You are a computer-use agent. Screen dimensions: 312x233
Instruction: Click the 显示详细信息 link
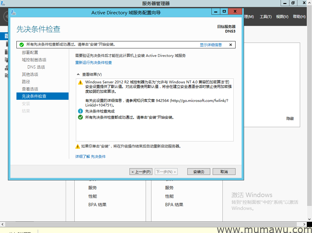tap(211, 45)
